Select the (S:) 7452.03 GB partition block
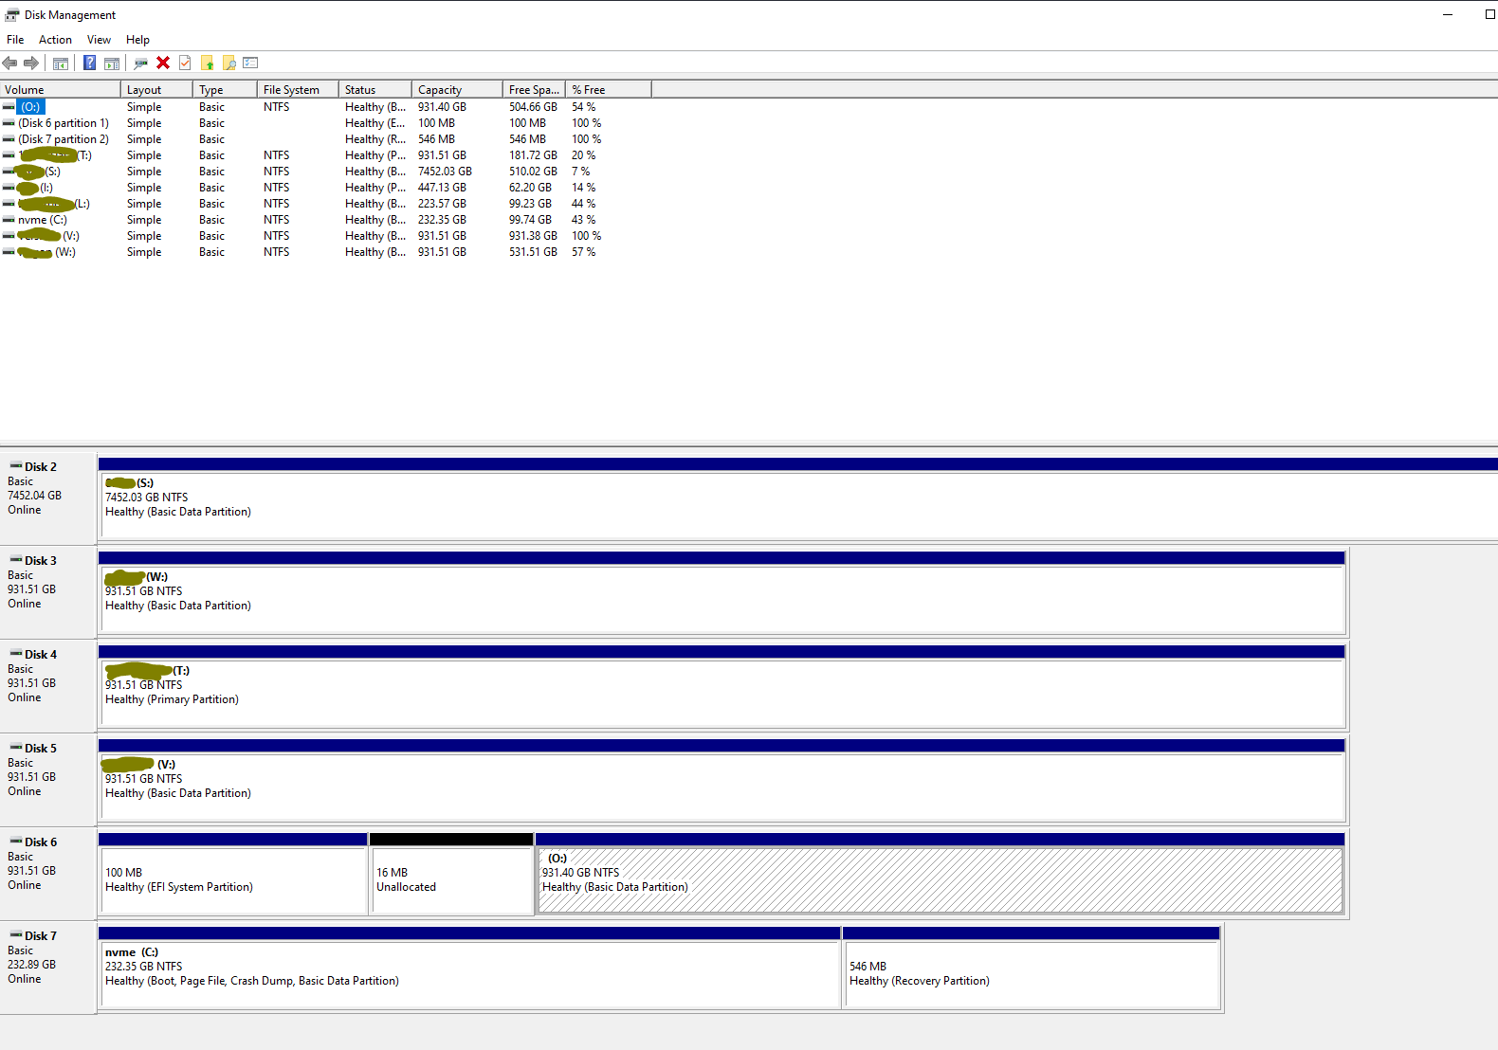The image size is (1498, 1050). coord(798,498)
